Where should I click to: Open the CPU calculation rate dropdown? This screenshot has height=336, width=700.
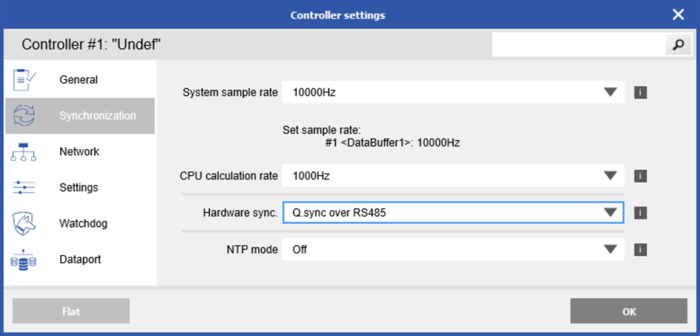[x=610, y=176]
